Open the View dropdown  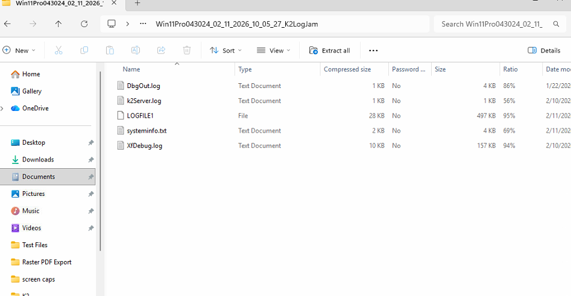click(x=274, y=51)
